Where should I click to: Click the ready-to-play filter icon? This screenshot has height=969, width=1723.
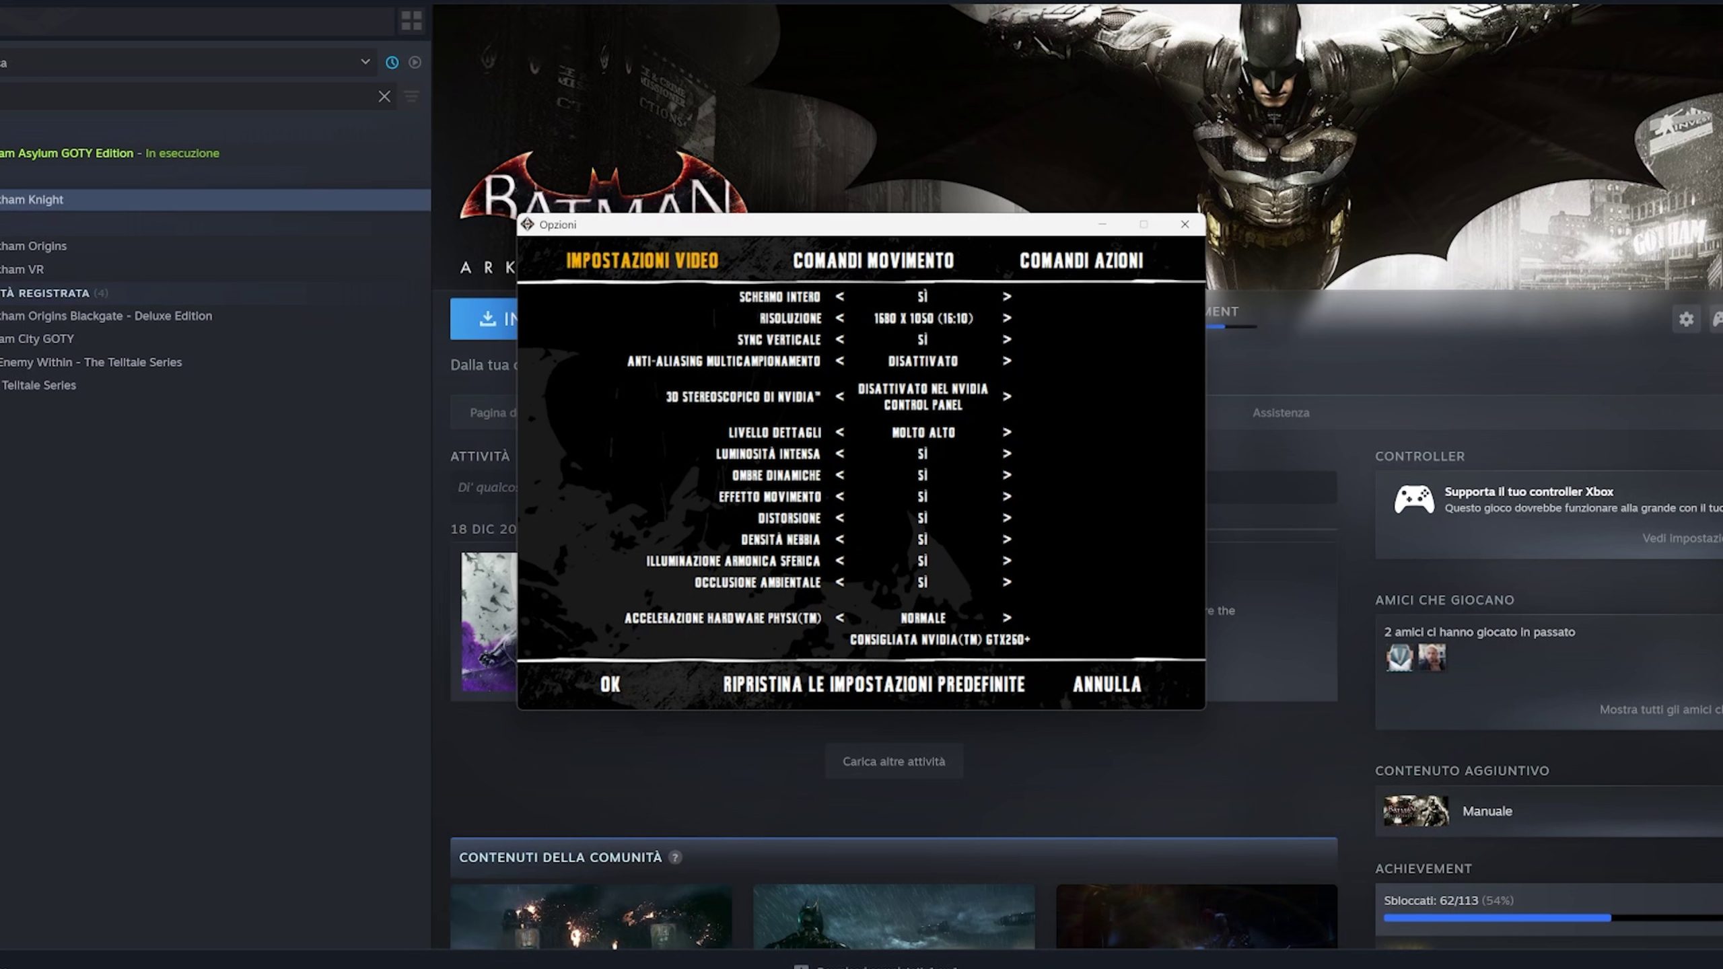(415, 63)
